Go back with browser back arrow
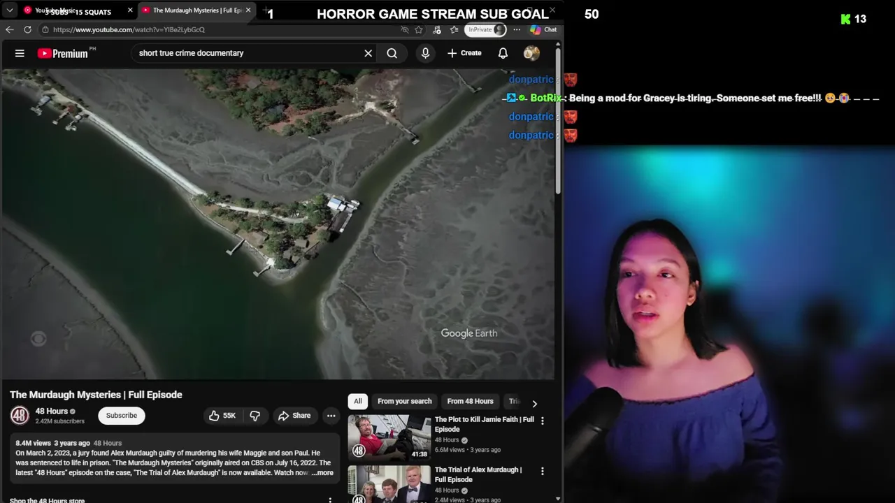This screenshot has height=503, width=895. coord(9,29)
